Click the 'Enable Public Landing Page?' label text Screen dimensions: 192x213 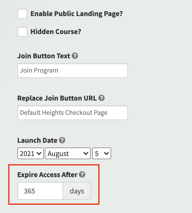[x=76, y=14]
